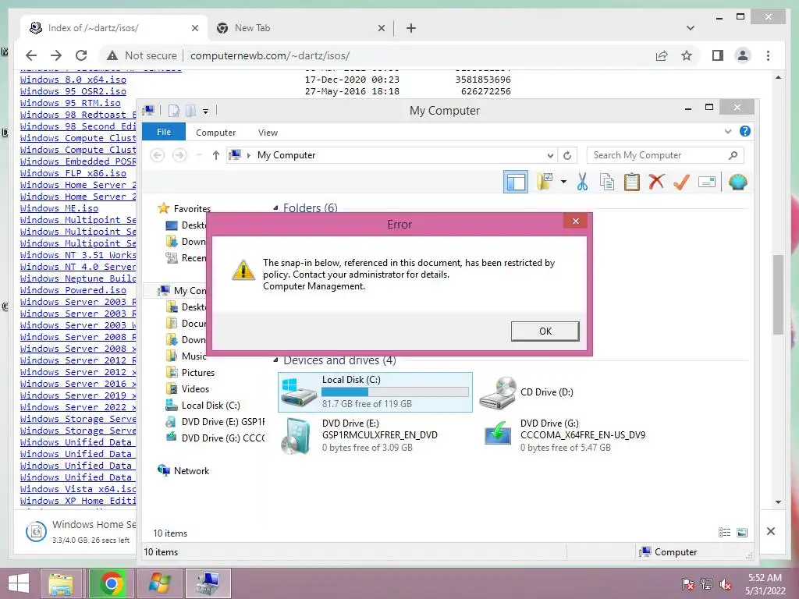Click the Cut scissors icon
The height and width of the screenshot is (599, 799).
(582, 182)
